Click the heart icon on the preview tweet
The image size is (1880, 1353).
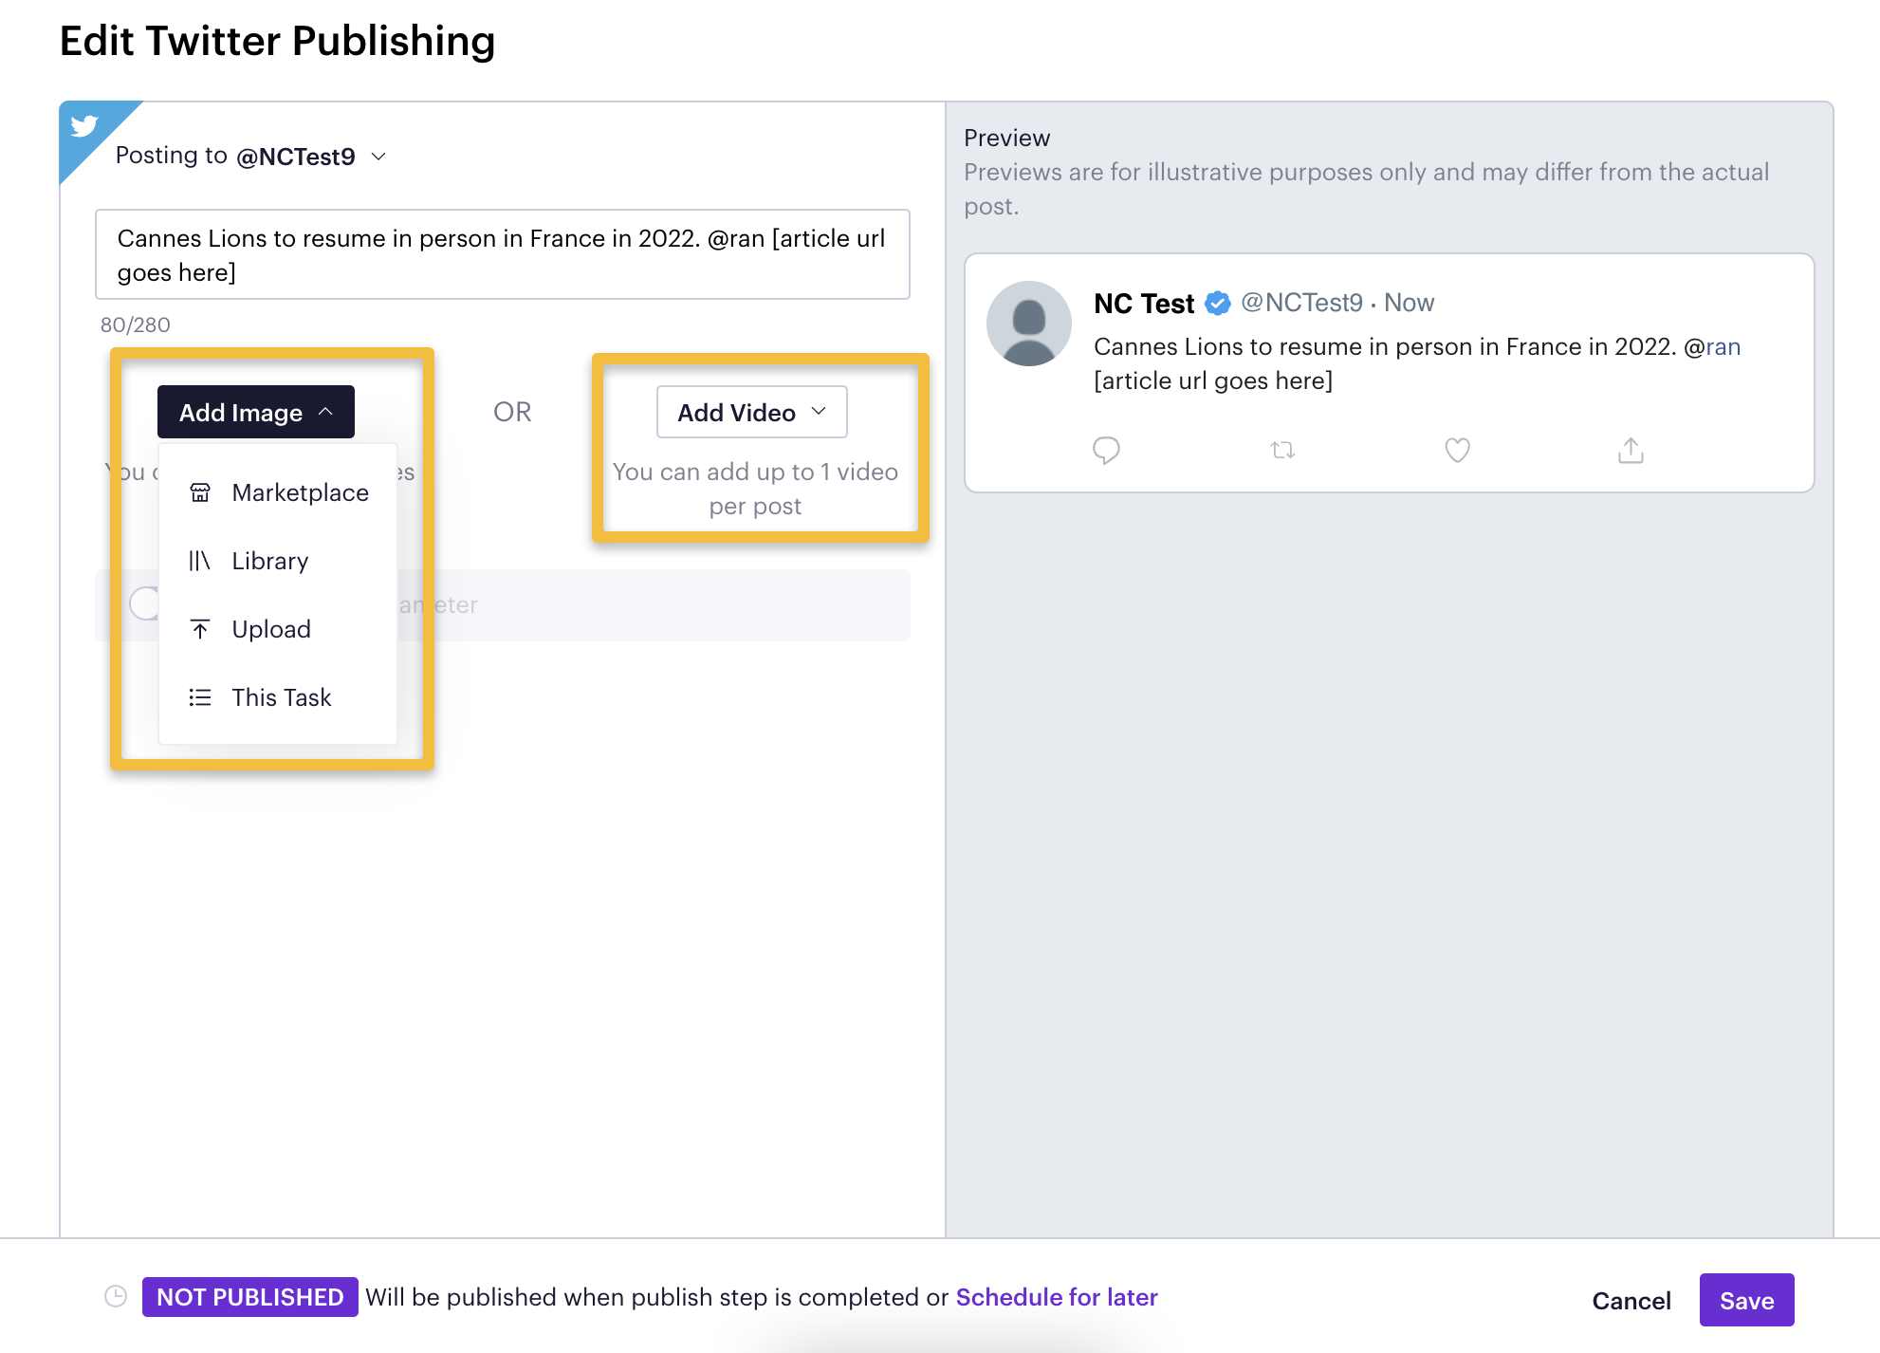[x=1457, y=450]
